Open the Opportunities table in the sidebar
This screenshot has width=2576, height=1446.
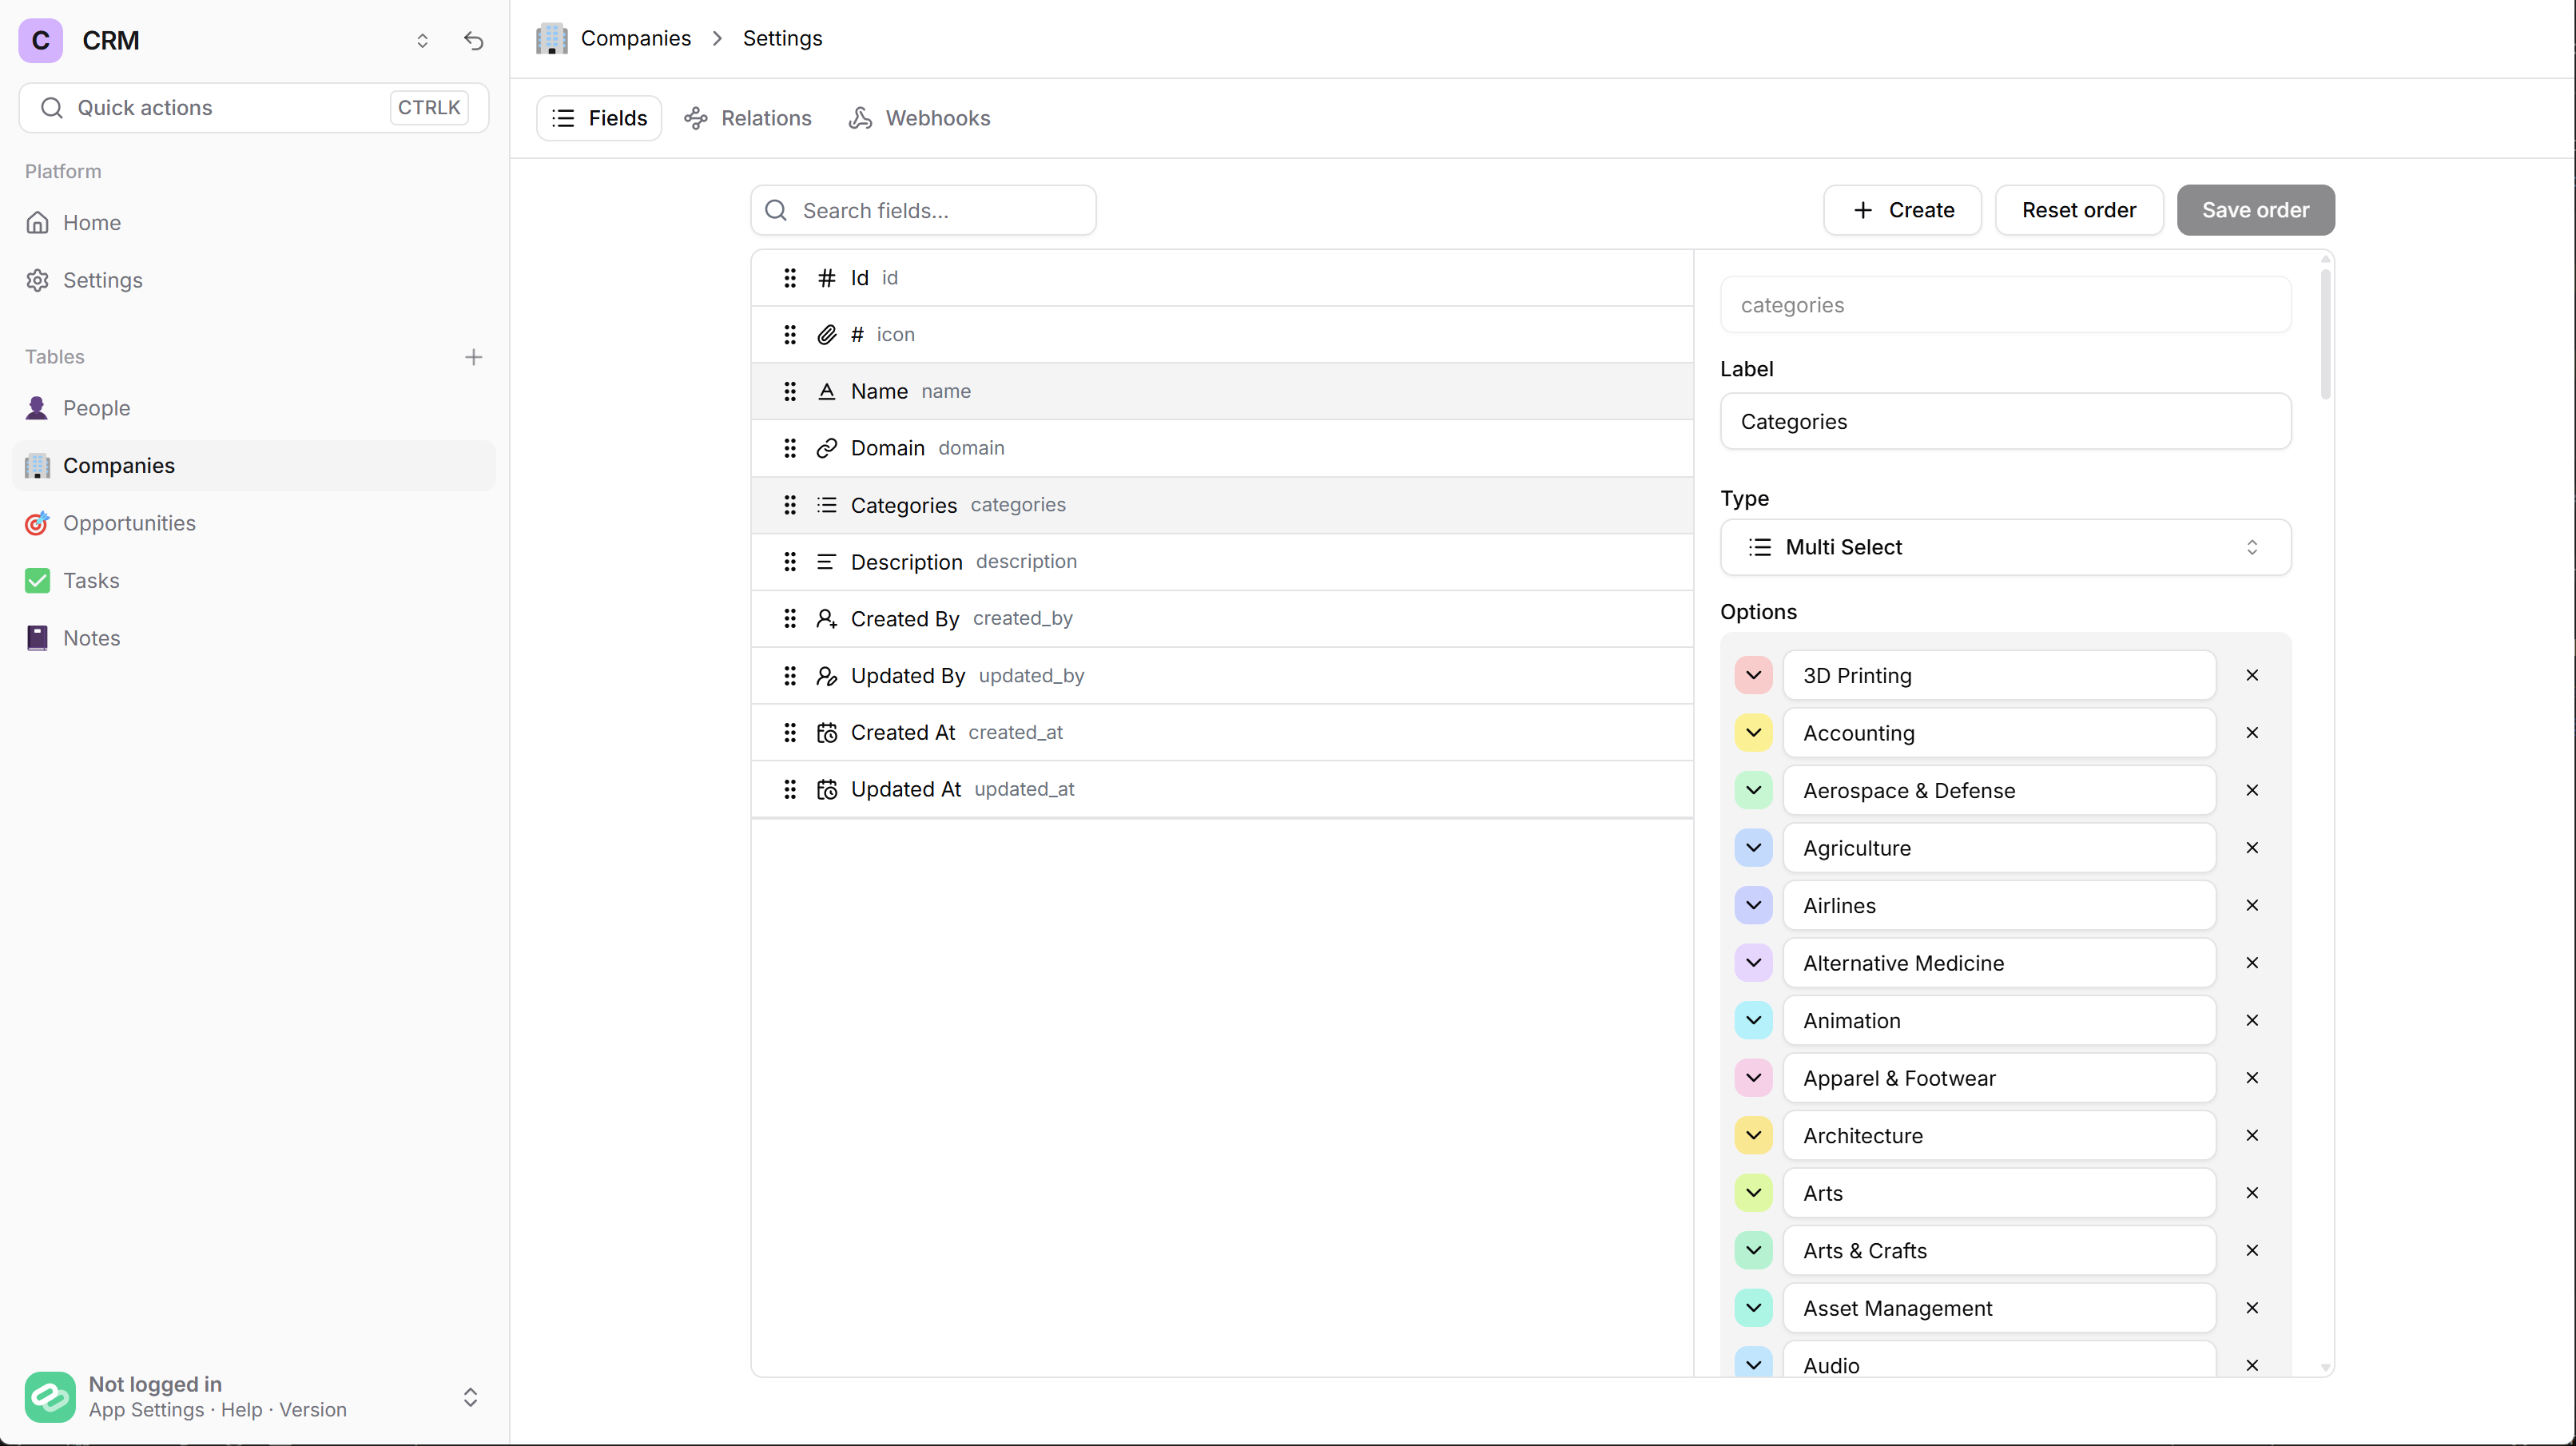129,523
